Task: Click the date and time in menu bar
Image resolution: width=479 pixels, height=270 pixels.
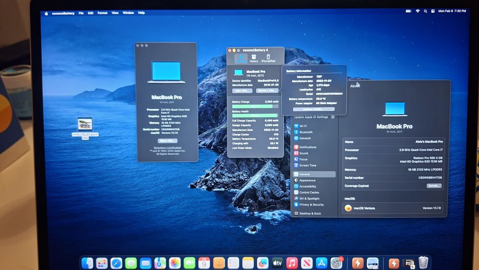Action: point(452,11)
